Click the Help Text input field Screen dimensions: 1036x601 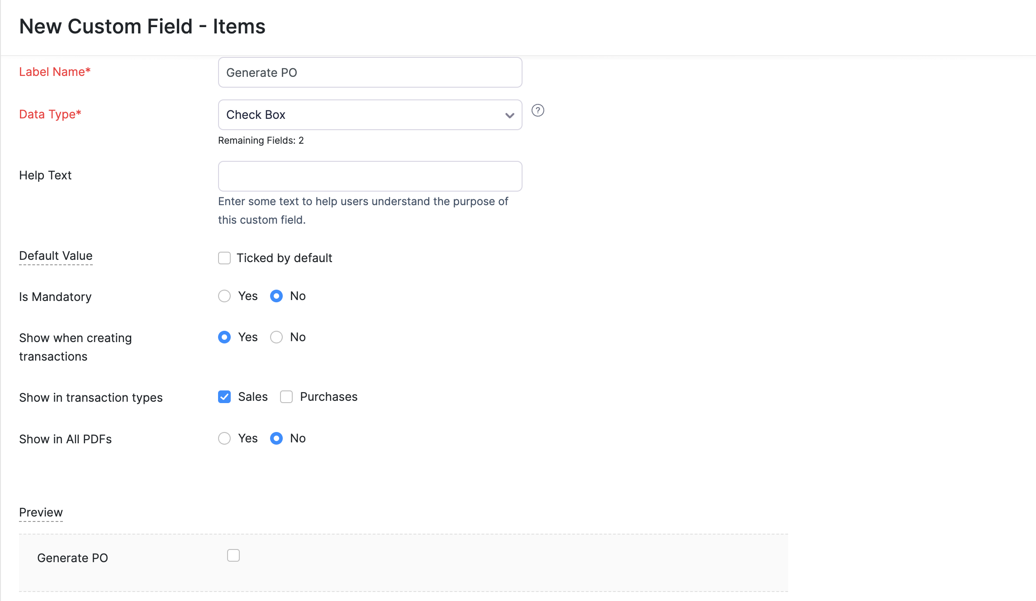[x=369, y=176]
